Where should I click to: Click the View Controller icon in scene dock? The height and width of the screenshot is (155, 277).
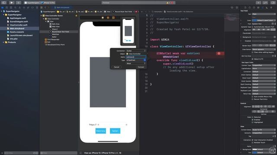103,18
